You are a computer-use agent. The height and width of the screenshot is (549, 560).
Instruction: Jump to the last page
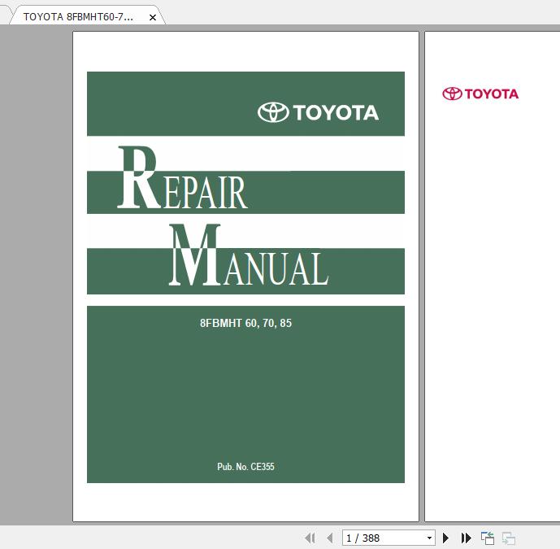466,538
